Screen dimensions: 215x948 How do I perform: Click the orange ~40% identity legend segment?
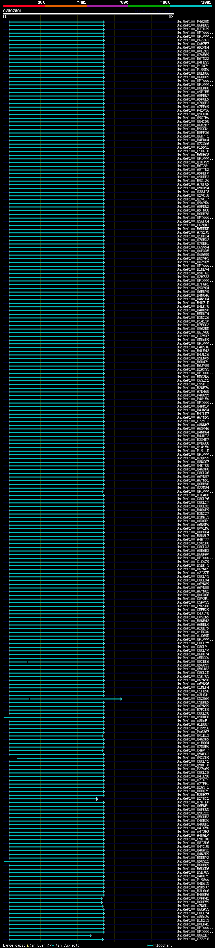point(66,6)
